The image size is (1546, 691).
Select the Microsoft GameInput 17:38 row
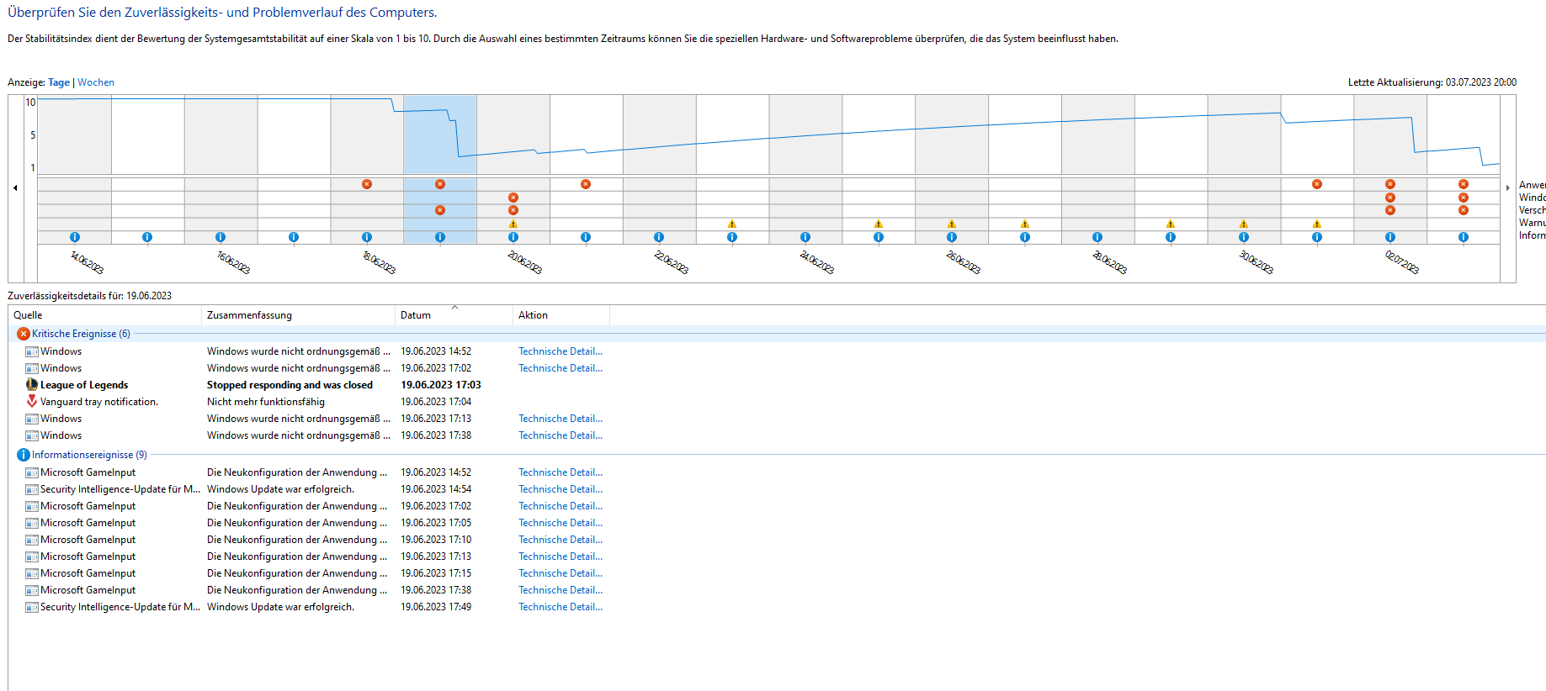[309, 590]
